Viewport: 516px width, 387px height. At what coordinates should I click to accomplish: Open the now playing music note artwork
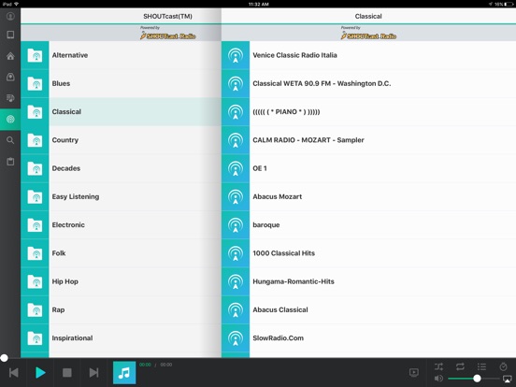pos(124,373)
